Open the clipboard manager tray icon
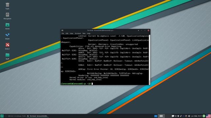Image resolution: width=211 pixels, height=118 pixels. pyautogui.click(x=173, y=116)
